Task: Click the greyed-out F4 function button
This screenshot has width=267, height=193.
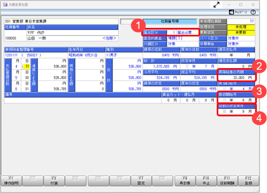Action: click(75, 181)
